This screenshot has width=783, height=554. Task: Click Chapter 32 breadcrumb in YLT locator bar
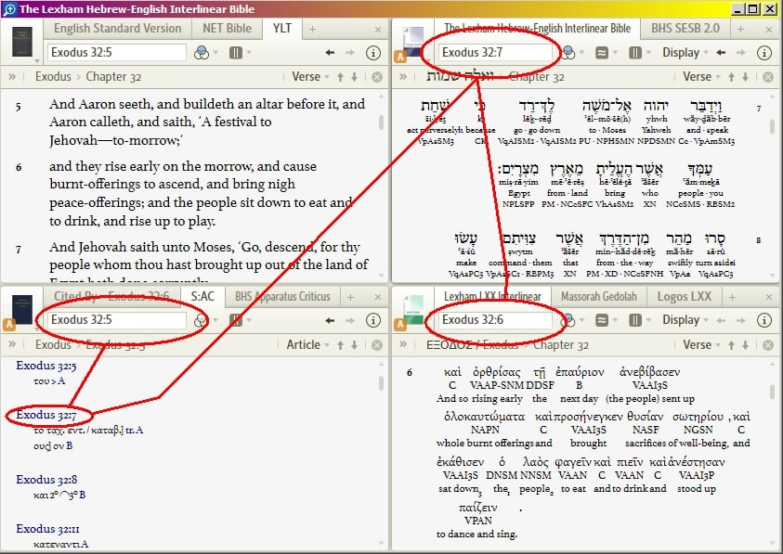tap(114, 77)
